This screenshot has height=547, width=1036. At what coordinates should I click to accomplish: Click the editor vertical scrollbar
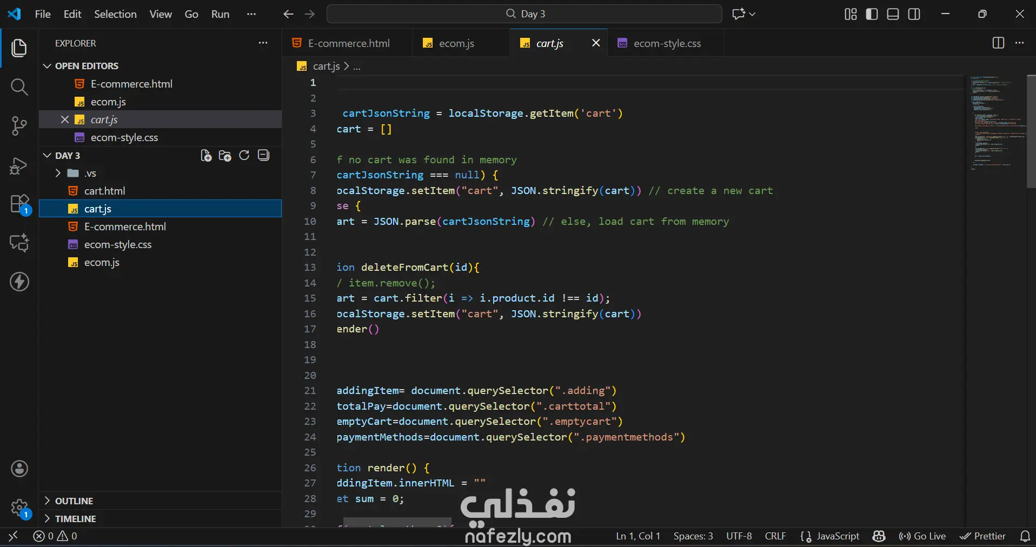1031,131
